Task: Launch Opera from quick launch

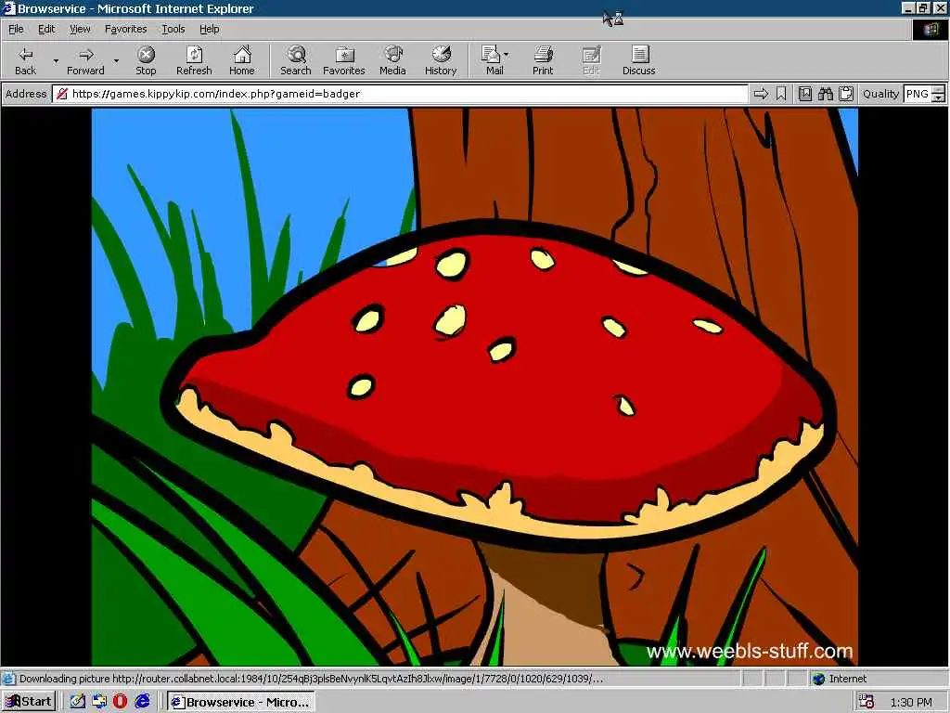Action: tap(120, 702)
